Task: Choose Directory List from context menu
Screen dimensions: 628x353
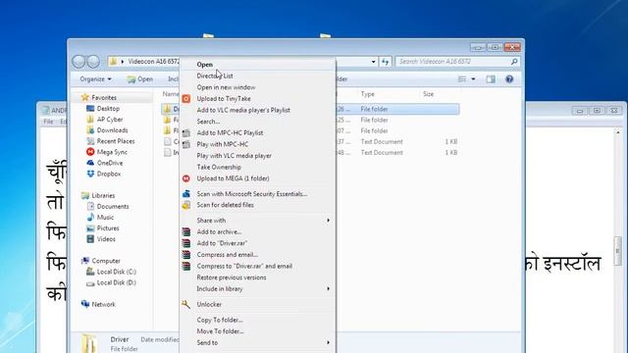Action: (x=258, y=76)
